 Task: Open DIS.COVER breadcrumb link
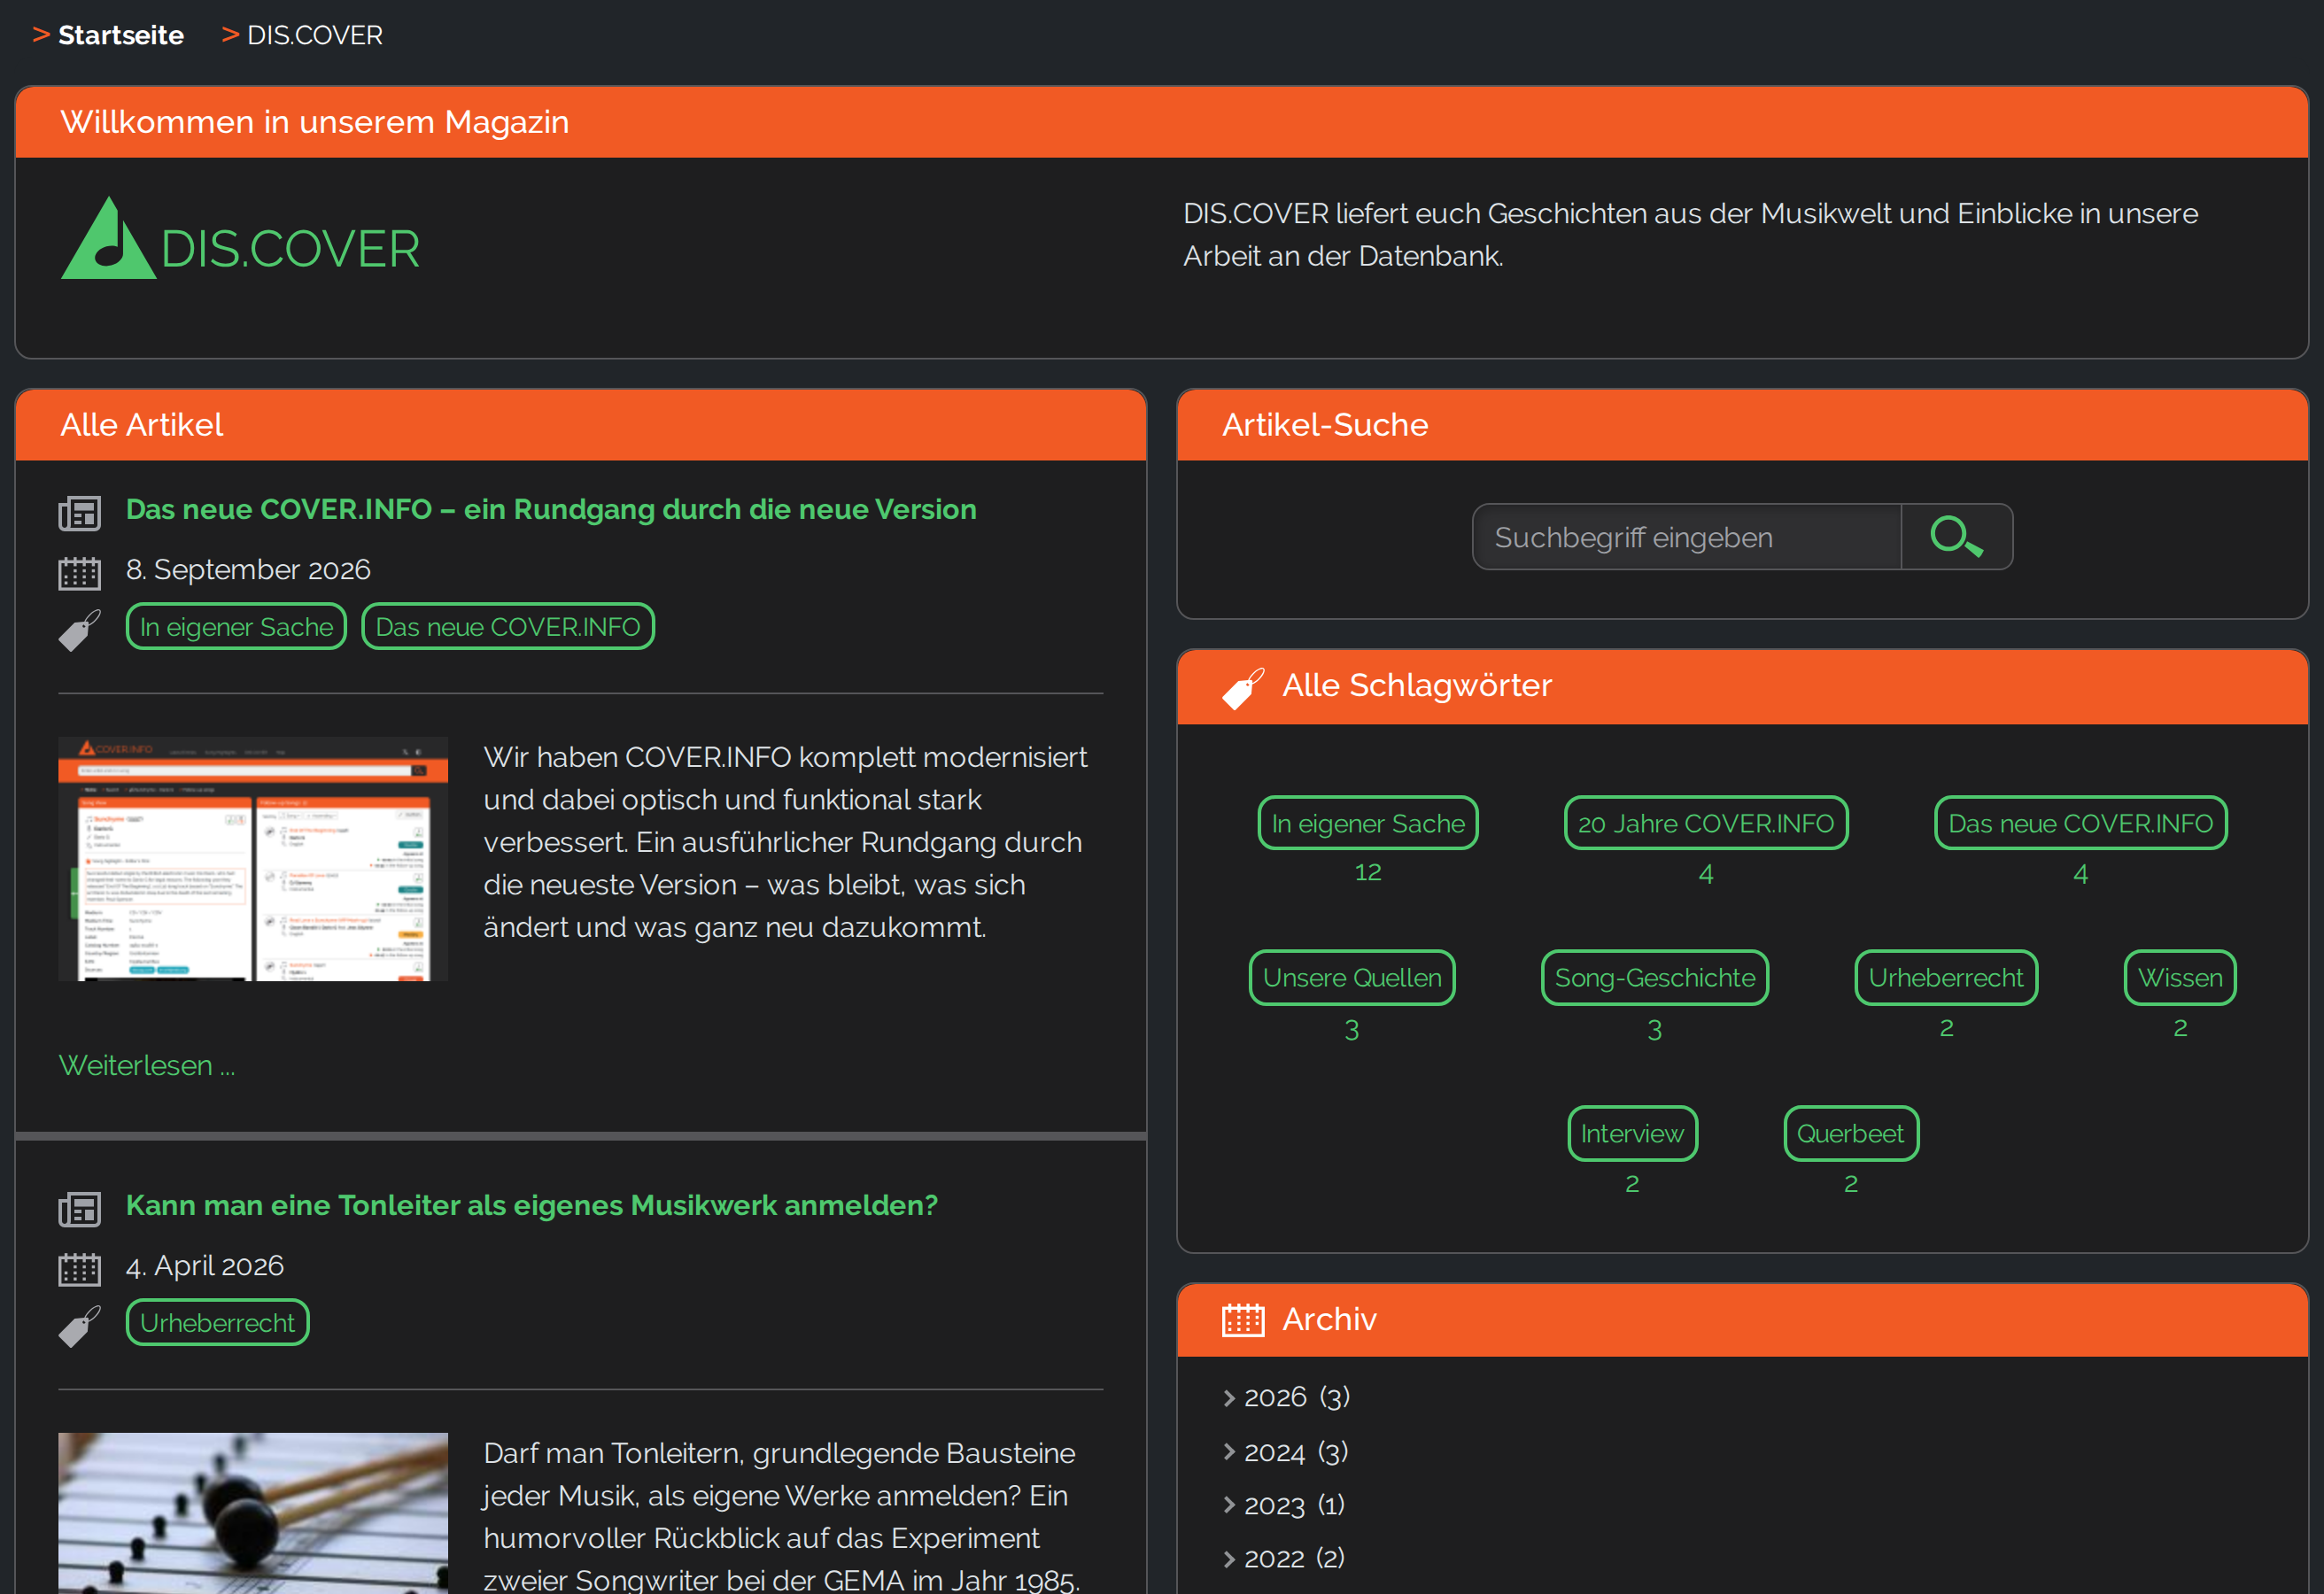click(x=314, y=35)
